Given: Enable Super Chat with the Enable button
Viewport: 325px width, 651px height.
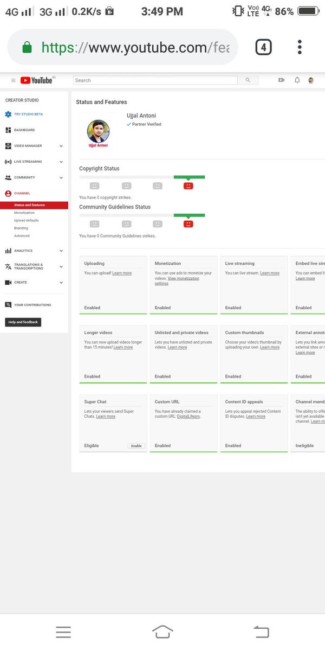Looking at the screenshot, I should [x=136, y=446].
